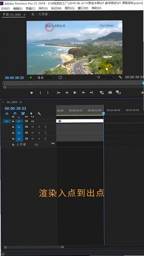Open 编辑(E) menu
144x256 pixels.
(18, 8)
